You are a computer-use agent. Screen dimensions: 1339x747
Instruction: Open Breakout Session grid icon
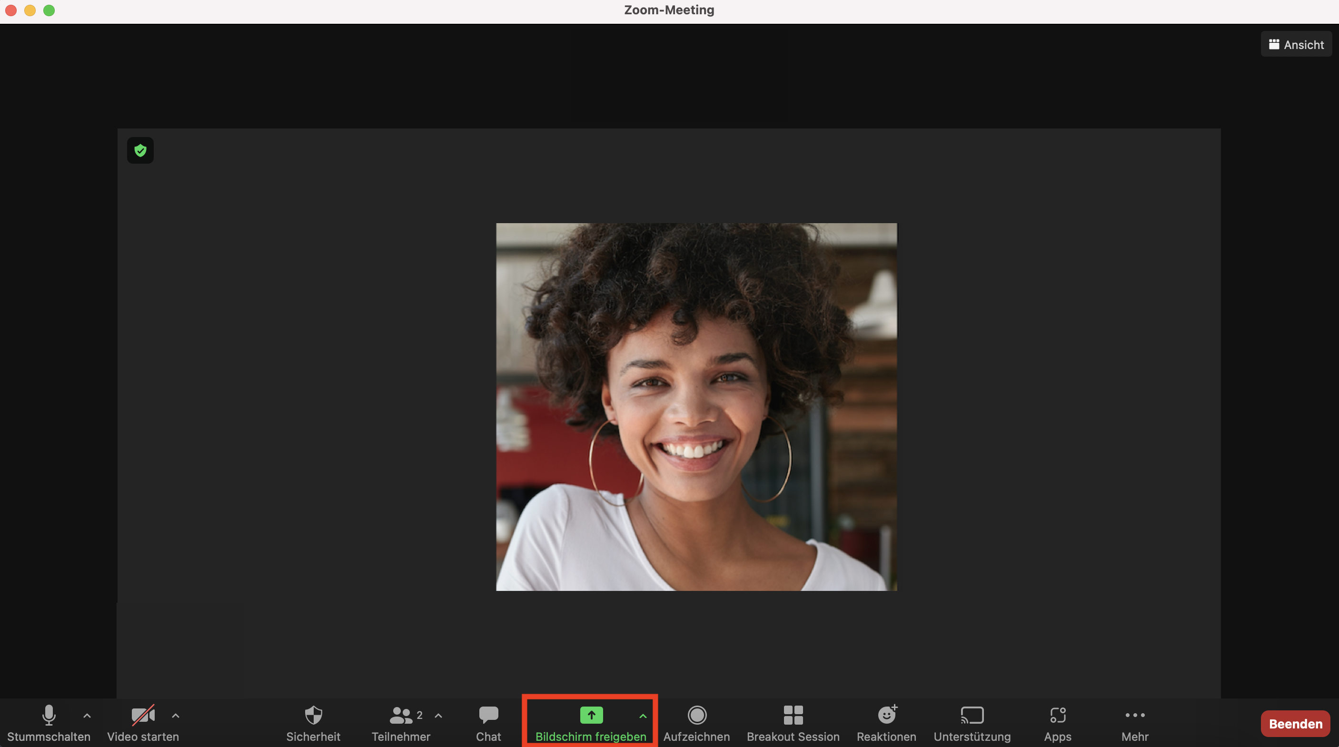(793, 715)
